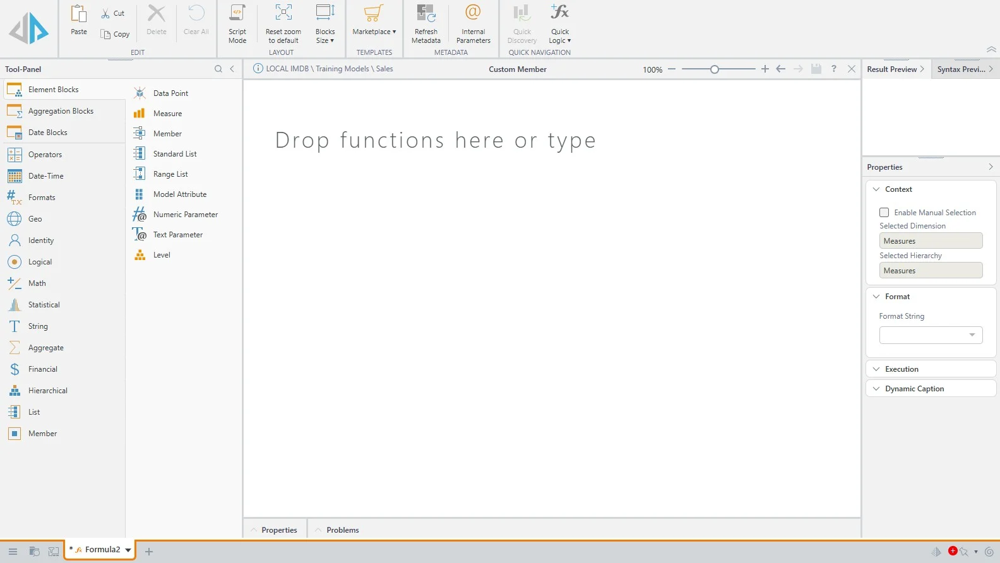Viewport: 1000px width, 563px height.
Task: Click the model info icon beside LOCAL IMDB
Action: pos(258,68)
